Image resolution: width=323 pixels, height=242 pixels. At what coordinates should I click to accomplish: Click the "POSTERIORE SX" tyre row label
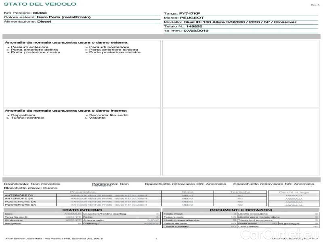[x=21, y=205]
